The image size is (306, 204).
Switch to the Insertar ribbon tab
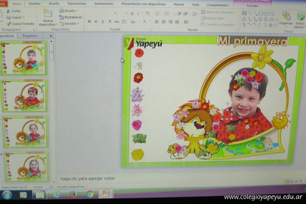(35, 3)
